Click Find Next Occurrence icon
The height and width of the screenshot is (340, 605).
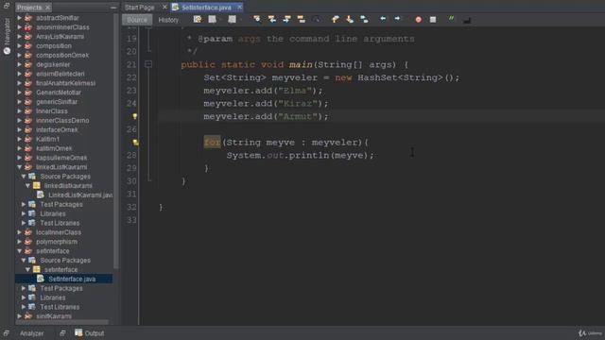coord(286,19)
